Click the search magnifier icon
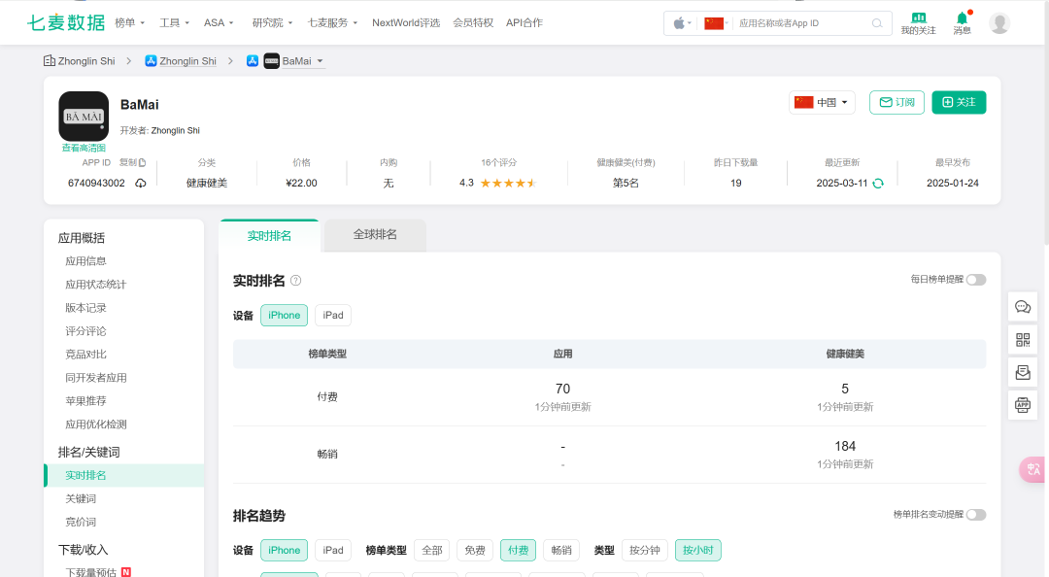This screenshot has height=577, width=1049. tap(877, 23)
